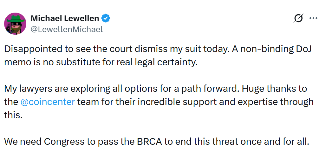
Task: Open Michael Lewellen's pixel-art avatar
Action: click(x=15, y=24)
